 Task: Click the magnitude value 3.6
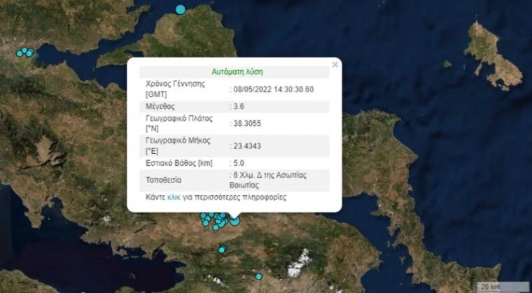240,106
